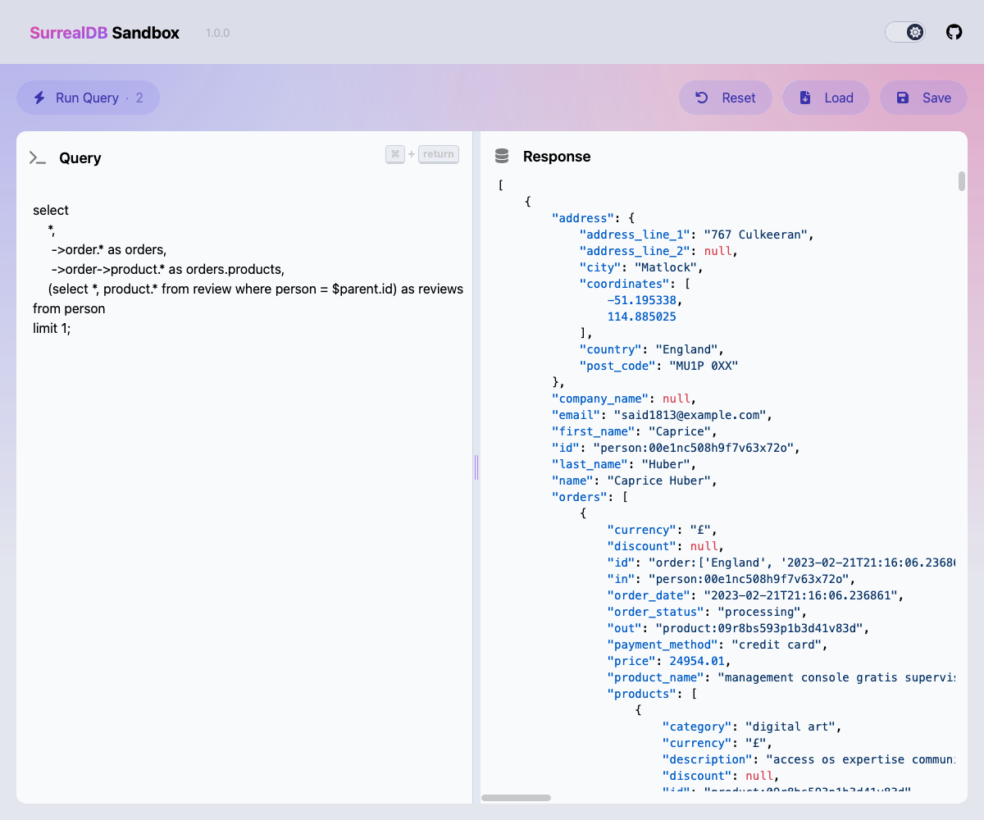Image resolution: width=984 pixels, height=820 pixels.
Task: Load a saved query
Action: (827, 98)
